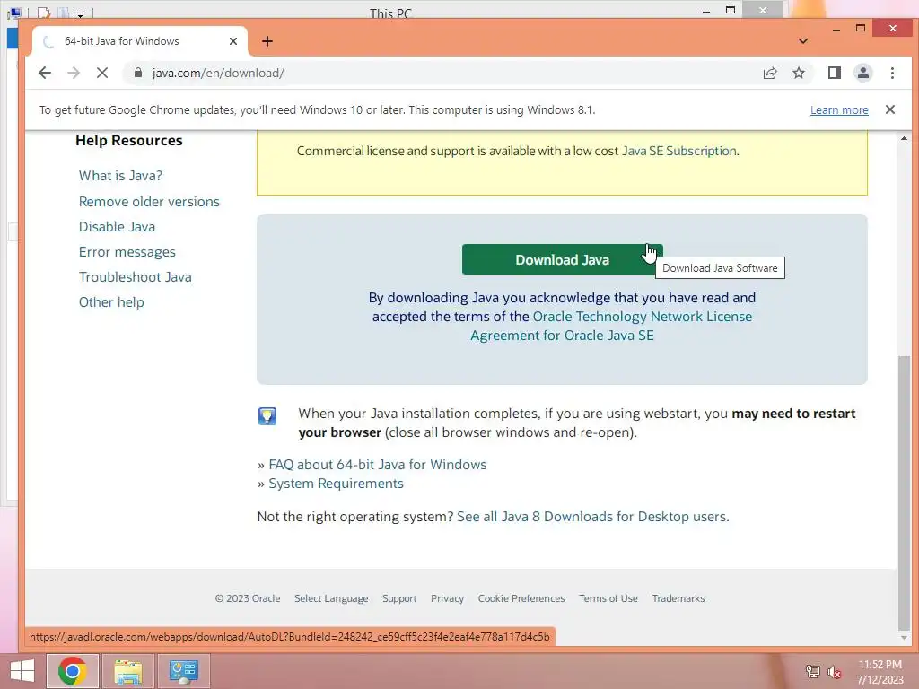Open File Explorer from taskbar
The image size is (919, 689).
click(127, 671)
